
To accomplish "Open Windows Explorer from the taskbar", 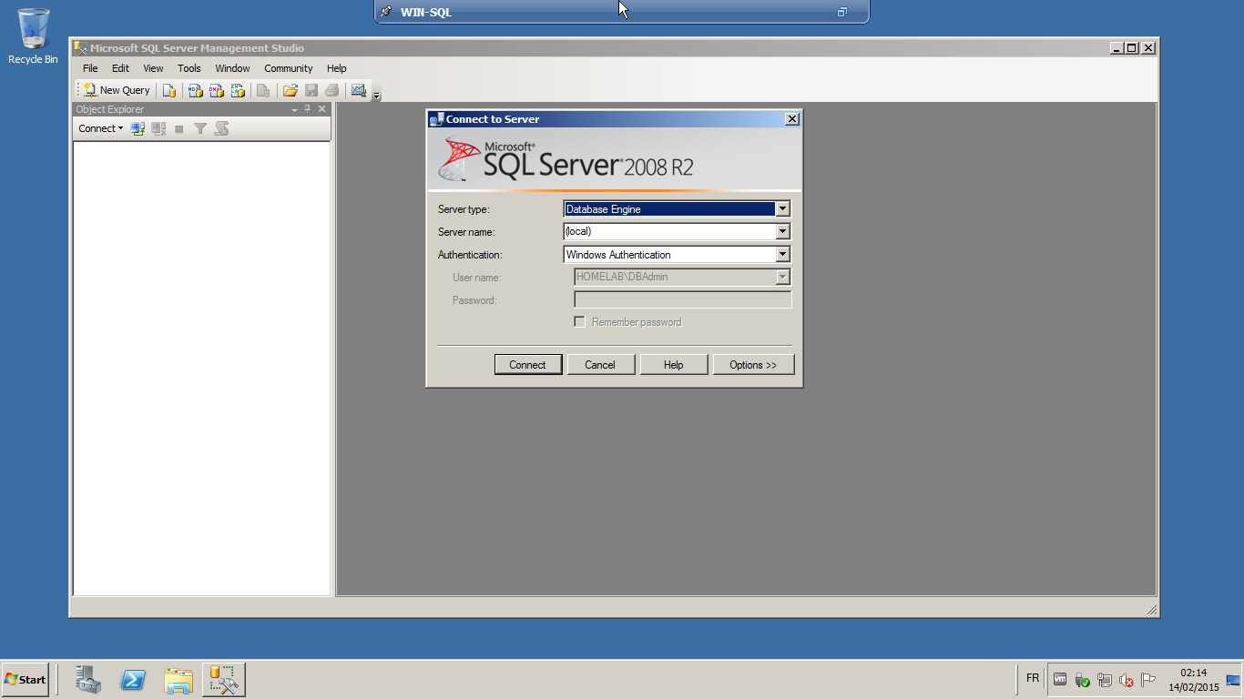I will pos(178,680).
